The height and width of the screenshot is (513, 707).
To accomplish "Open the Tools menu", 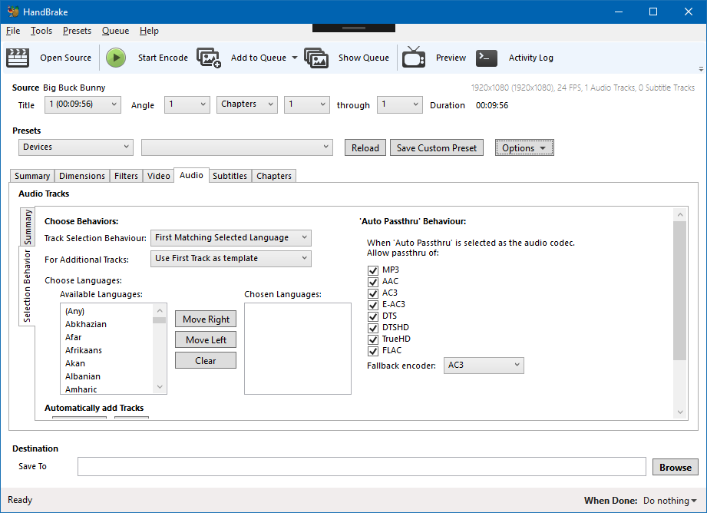I will point(41,31).
